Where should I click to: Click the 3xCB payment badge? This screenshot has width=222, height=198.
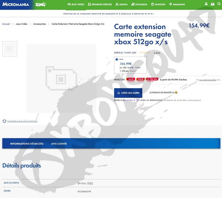tap(131, 79)
